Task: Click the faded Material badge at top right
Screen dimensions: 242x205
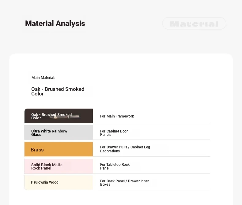Action: pos(194,24)
